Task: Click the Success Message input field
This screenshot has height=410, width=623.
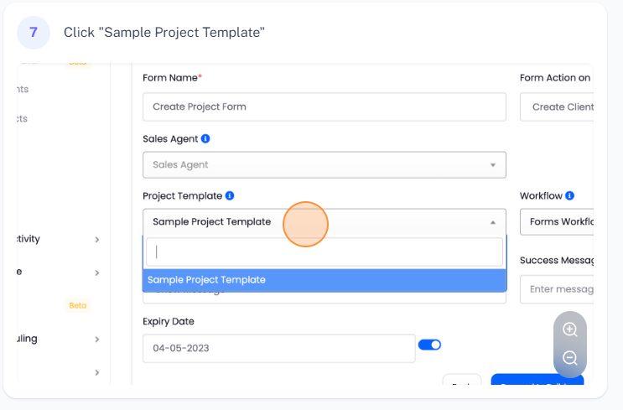Action: [x=558, y=289]
